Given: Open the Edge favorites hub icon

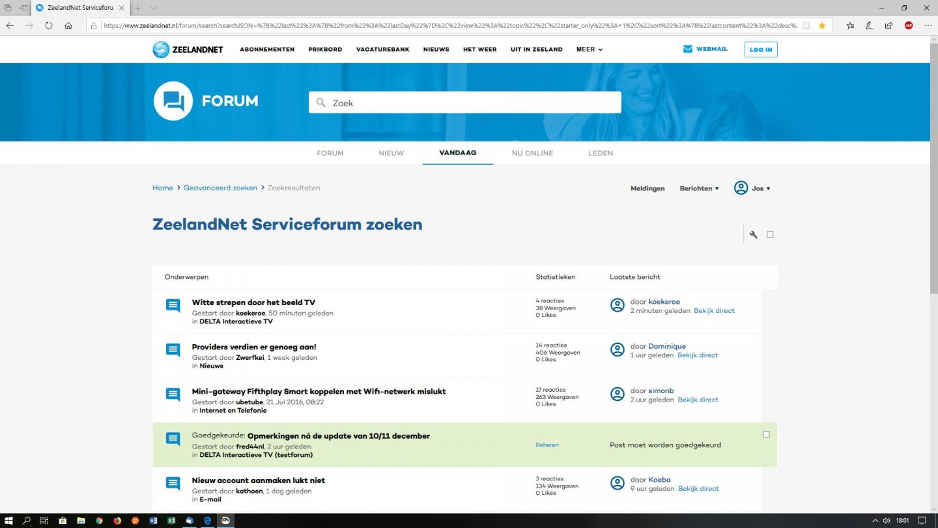Looking at the screenshot, I should [x=850, y=25].
